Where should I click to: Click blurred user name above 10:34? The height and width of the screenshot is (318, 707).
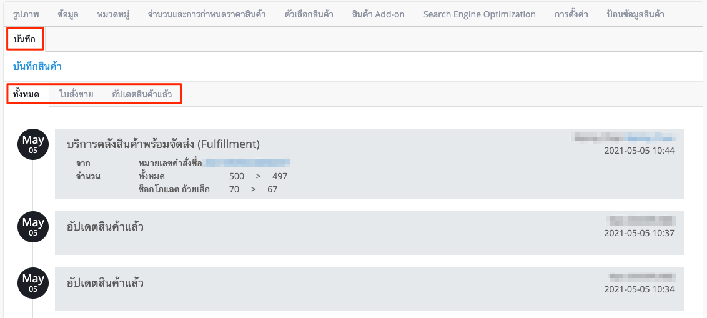[641, 276]
